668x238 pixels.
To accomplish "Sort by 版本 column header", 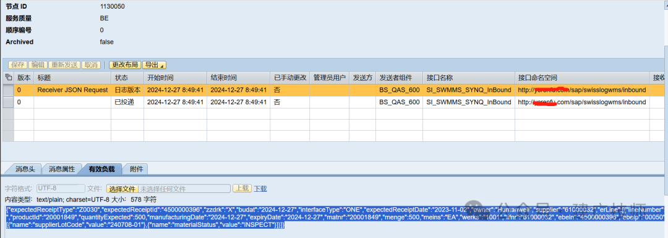I will [x=24, y=78].
